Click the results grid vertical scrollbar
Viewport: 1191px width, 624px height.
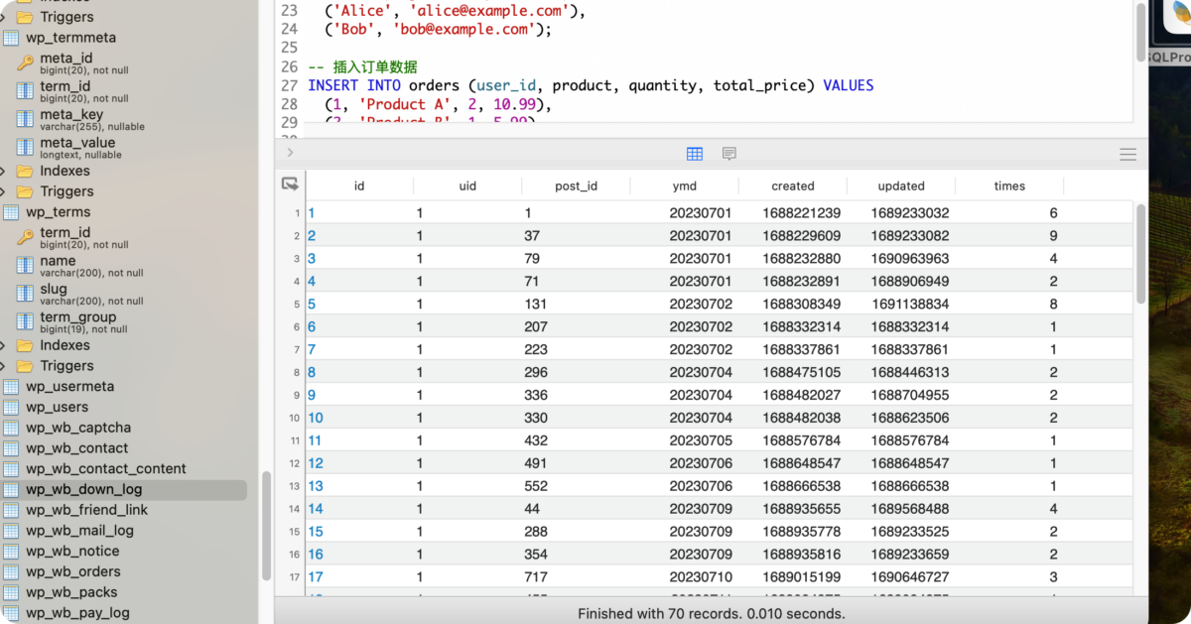[x=1140, y=253]
